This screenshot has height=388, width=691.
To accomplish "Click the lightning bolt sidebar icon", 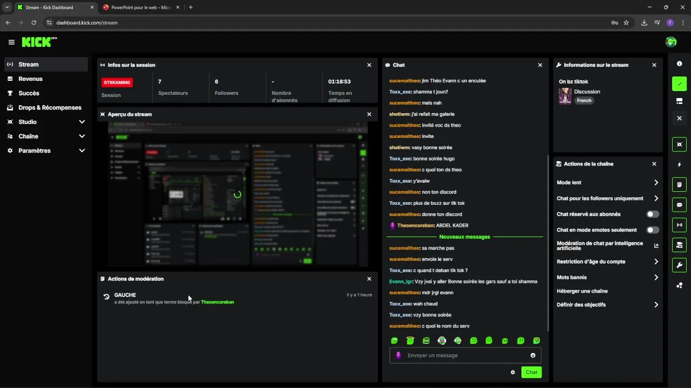I will pos(679,164).
